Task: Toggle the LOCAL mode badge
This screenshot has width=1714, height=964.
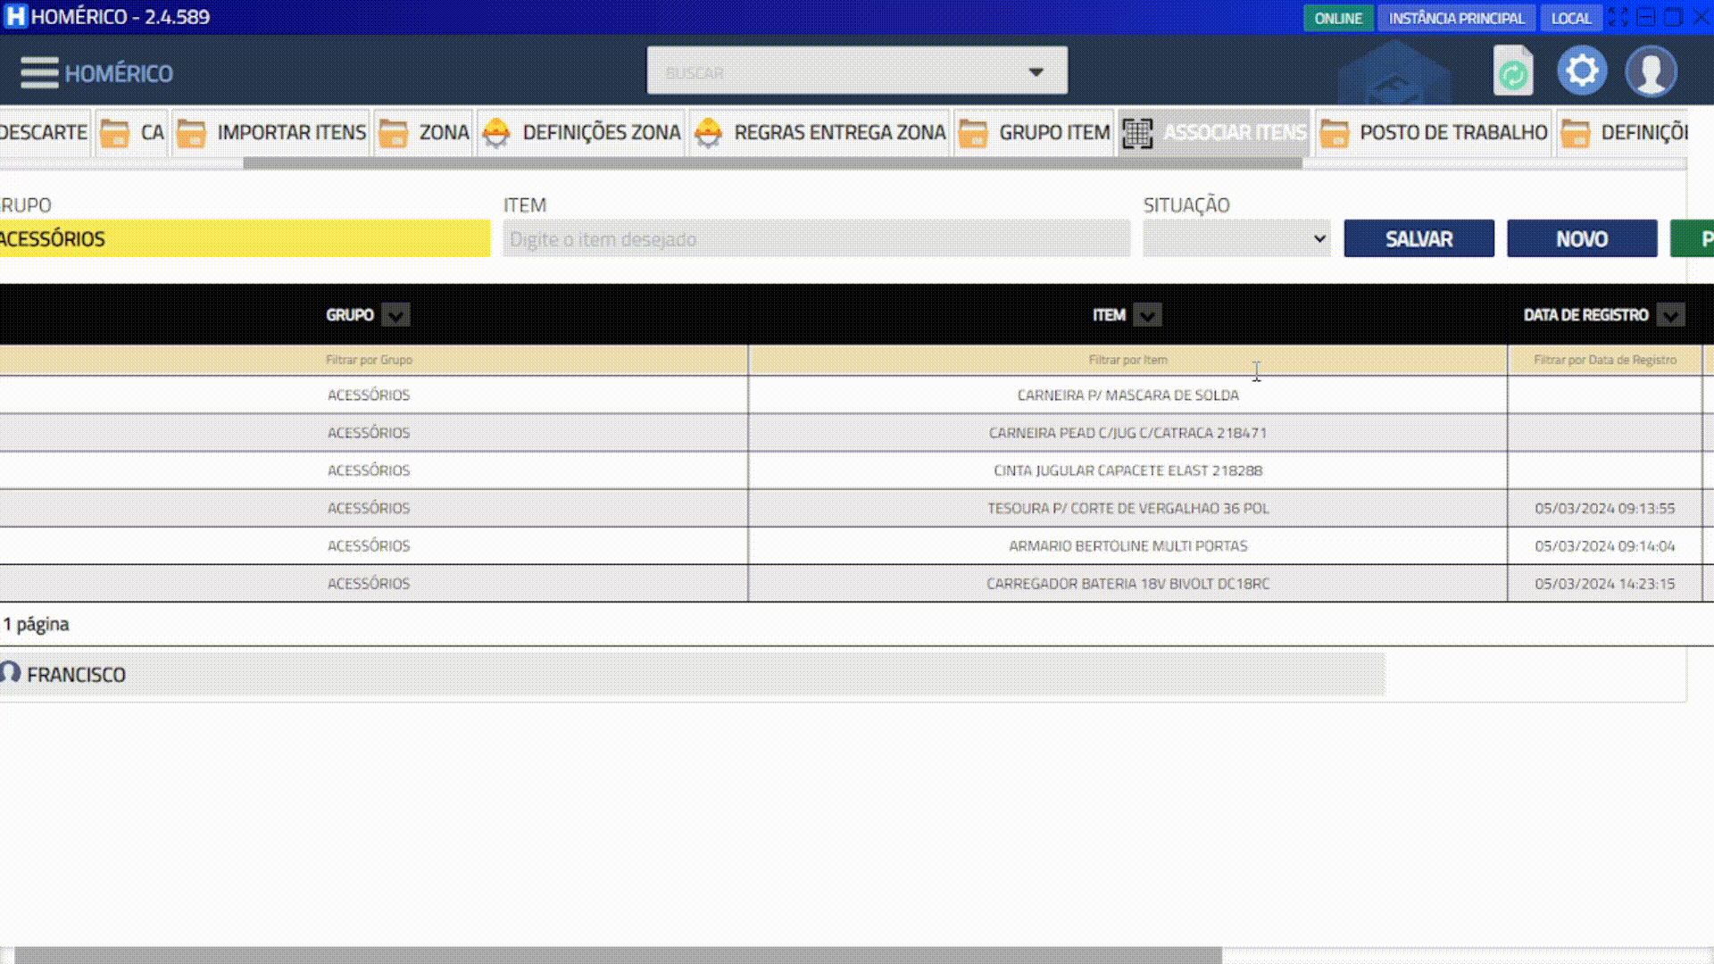Action: (1570, 18)
